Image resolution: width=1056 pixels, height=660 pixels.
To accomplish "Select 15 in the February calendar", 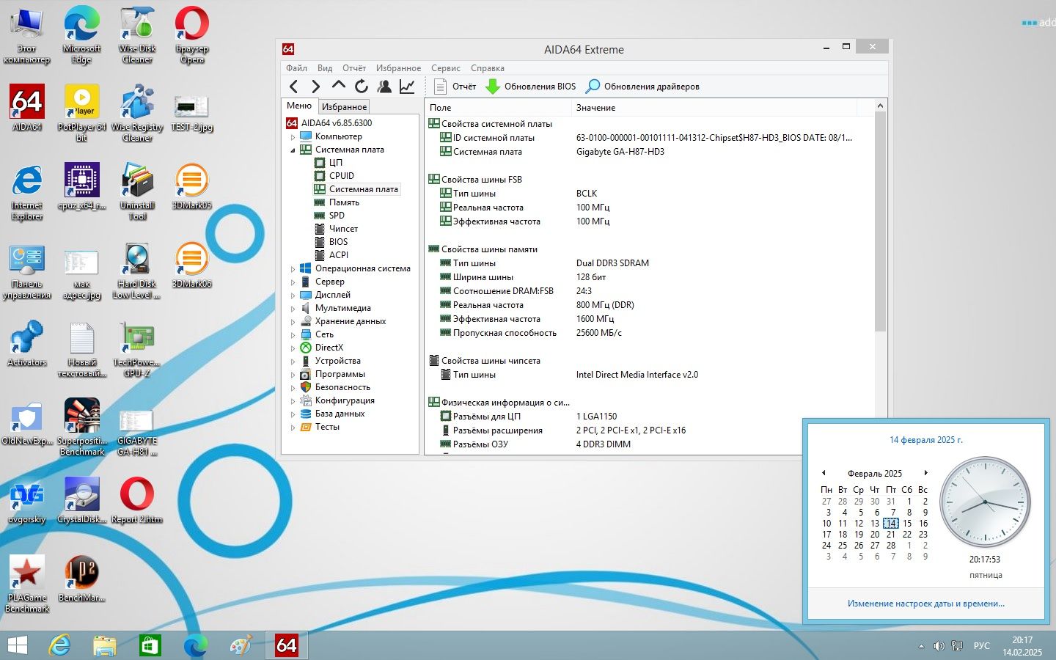I will (907, 524).
